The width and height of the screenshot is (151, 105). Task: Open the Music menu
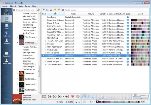(5, 6)
